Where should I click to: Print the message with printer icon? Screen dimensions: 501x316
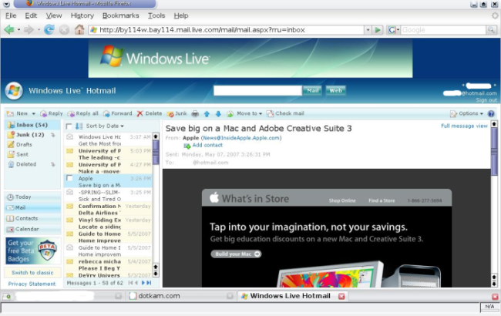click(x=195, y=114)
